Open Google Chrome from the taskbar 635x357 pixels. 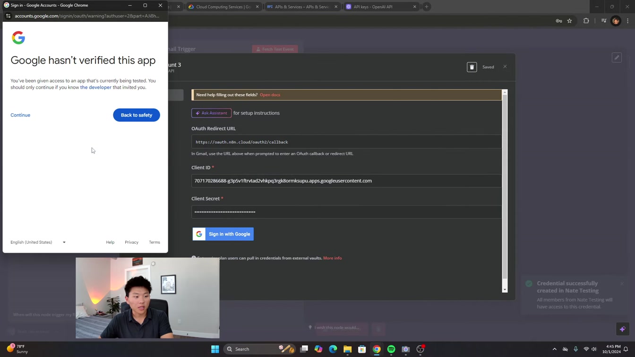(x=377, y=349)
